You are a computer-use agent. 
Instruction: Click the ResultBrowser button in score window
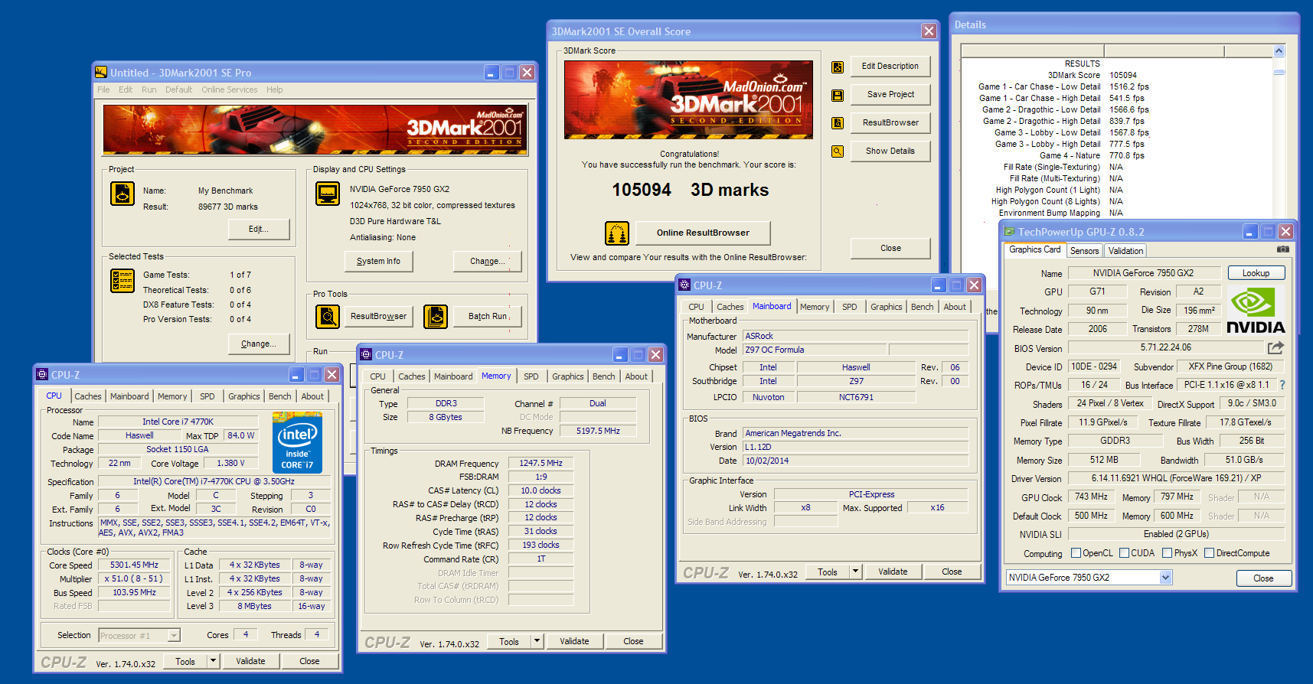890,122
